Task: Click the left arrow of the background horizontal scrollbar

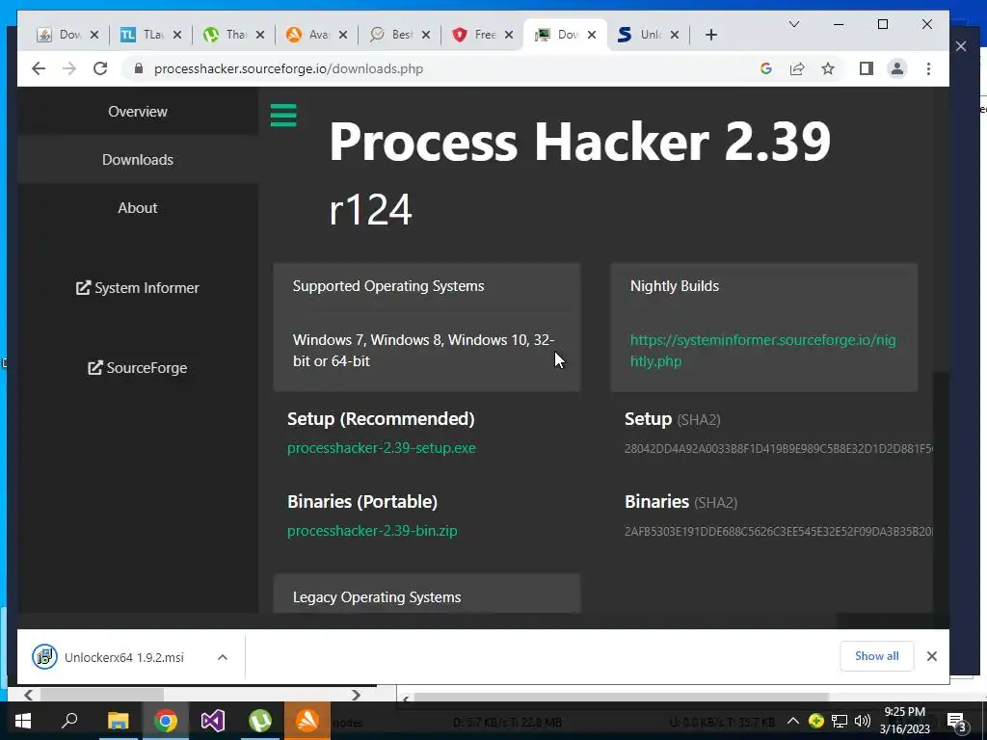Action: click(x=28, y=695)
